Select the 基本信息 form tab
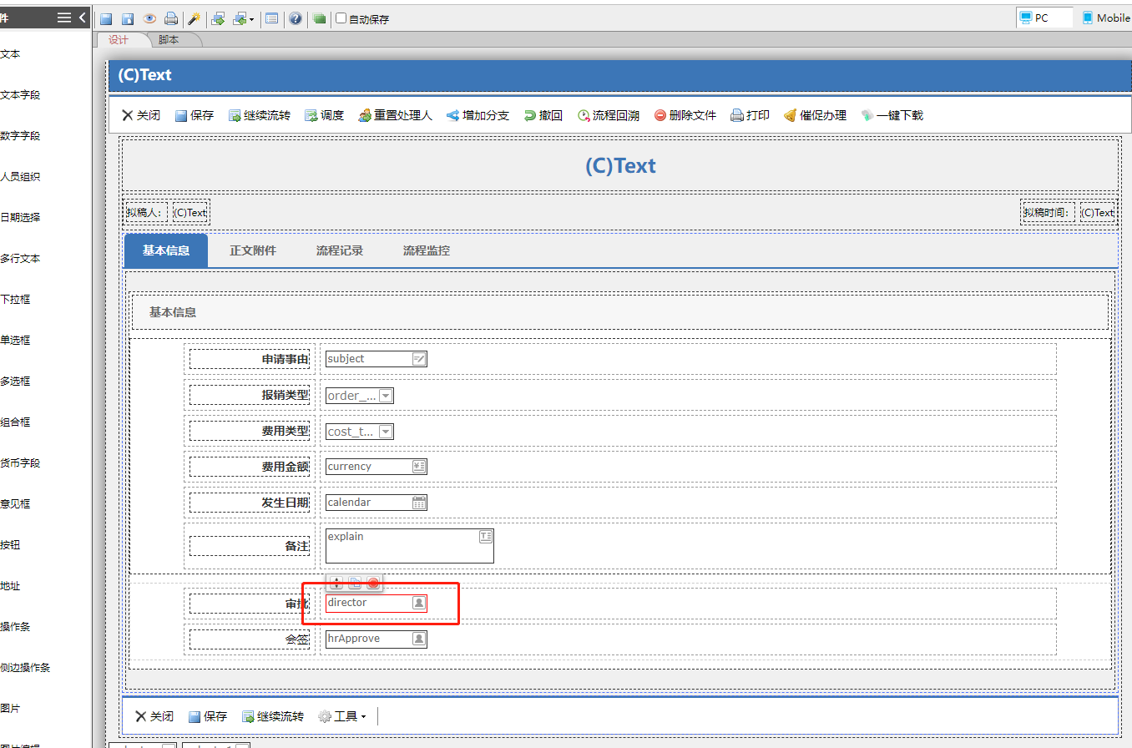The image size is (1132, 748). [x=166, y=250]
